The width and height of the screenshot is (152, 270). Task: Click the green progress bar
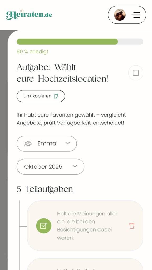67,42
